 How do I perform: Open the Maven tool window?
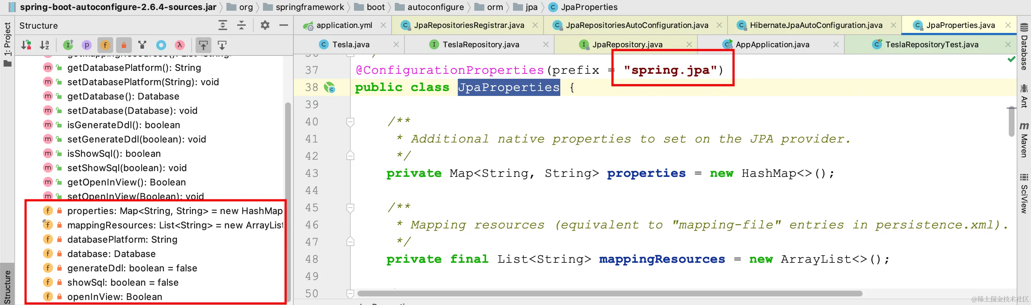[1024, 140]
